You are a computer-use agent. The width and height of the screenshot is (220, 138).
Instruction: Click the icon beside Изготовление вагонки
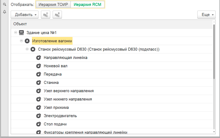click(x=27, y=41)
